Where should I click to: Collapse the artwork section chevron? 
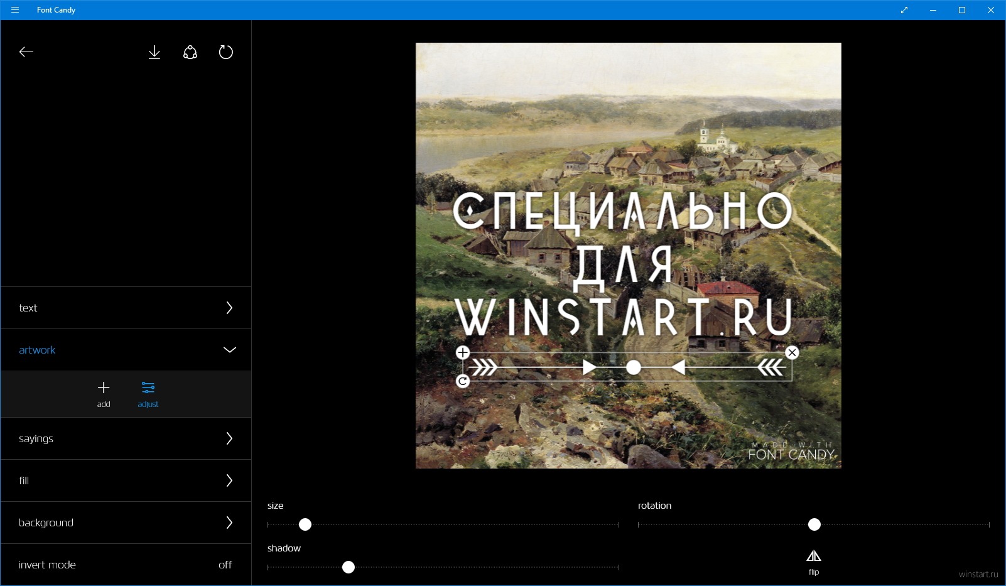[x=230, y=350]
